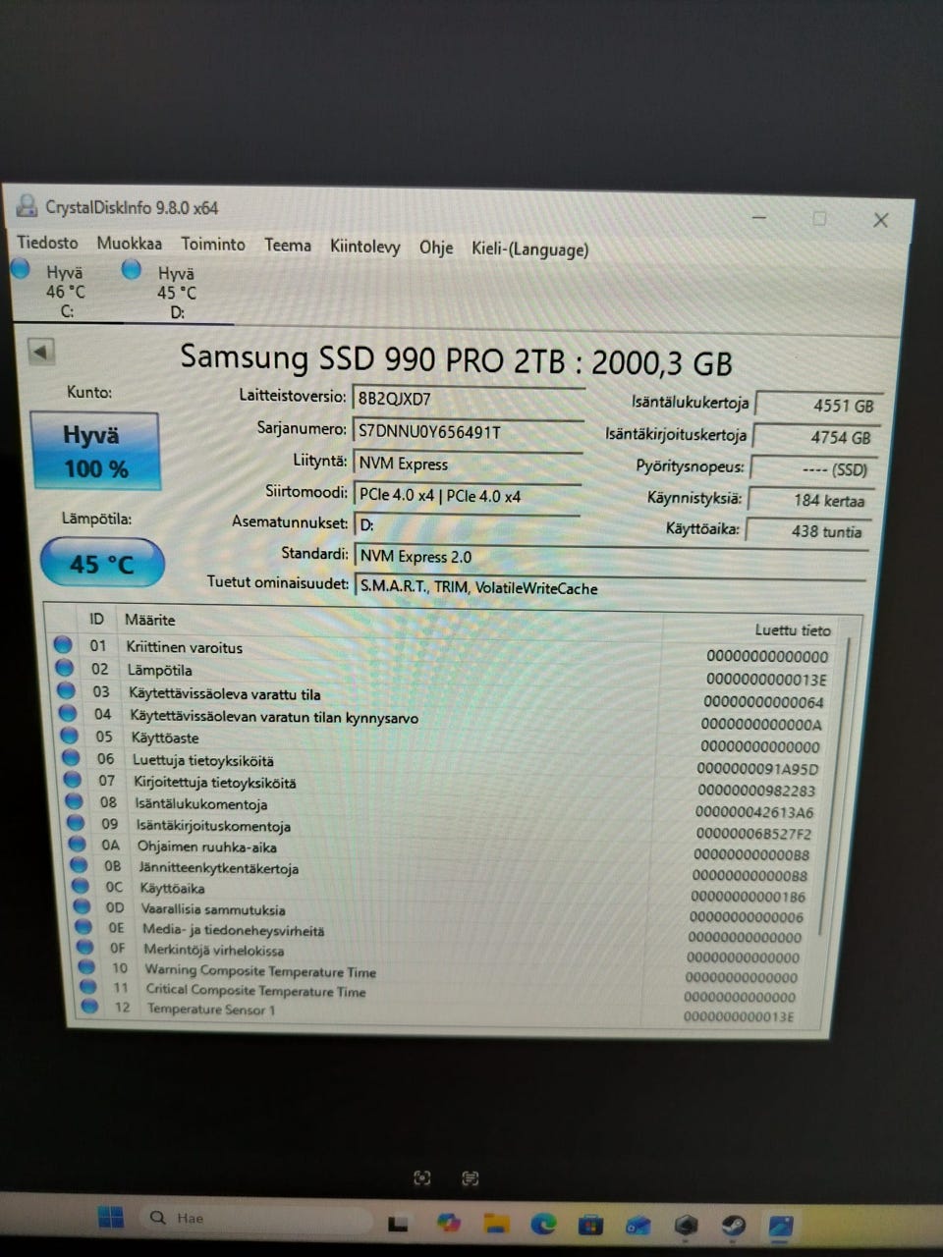943x1257 pixels.
Task: Open the Toiminto menu
Action: click(212, 244)
